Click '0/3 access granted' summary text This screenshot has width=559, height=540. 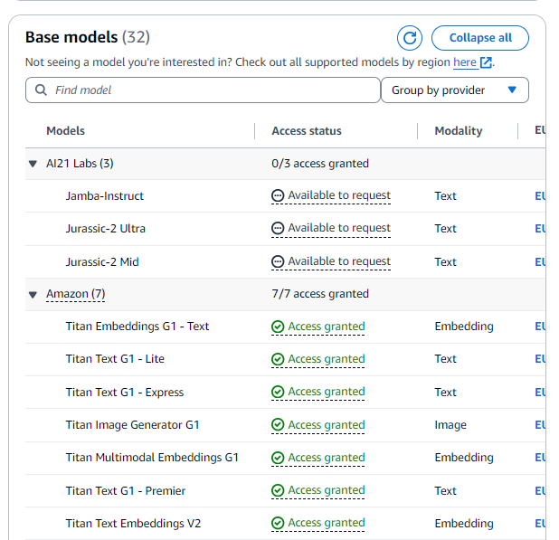[320, 164]
